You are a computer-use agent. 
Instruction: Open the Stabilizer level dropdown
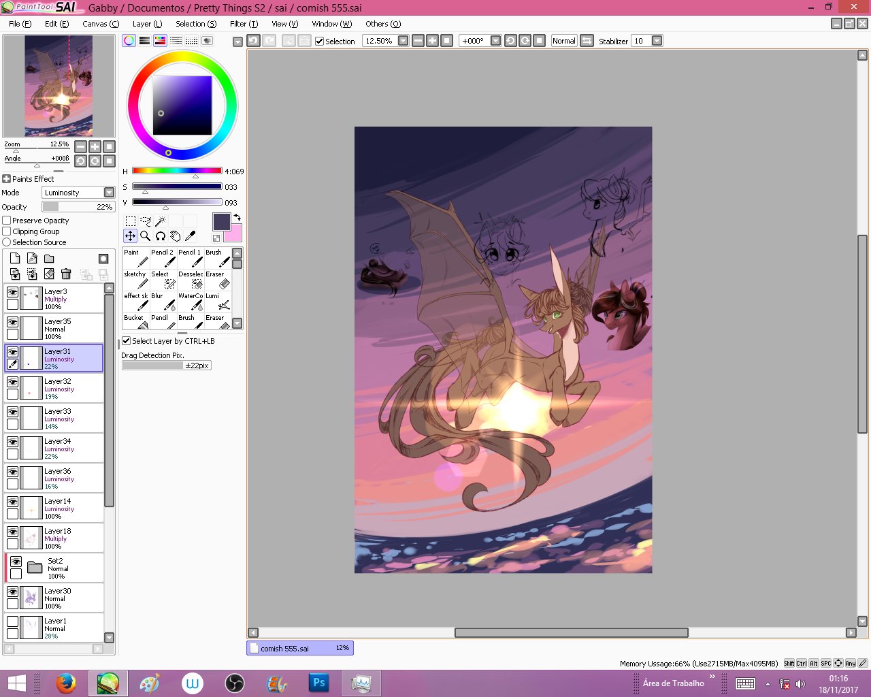[657, 41]
